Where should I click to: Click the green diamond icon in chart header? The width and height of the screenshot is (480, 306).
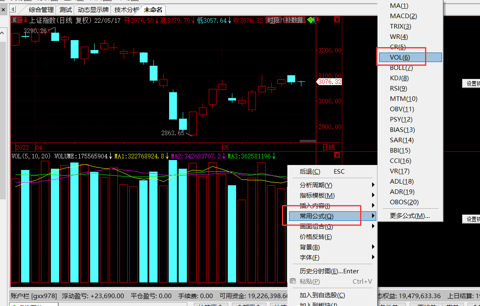(311, 20)
